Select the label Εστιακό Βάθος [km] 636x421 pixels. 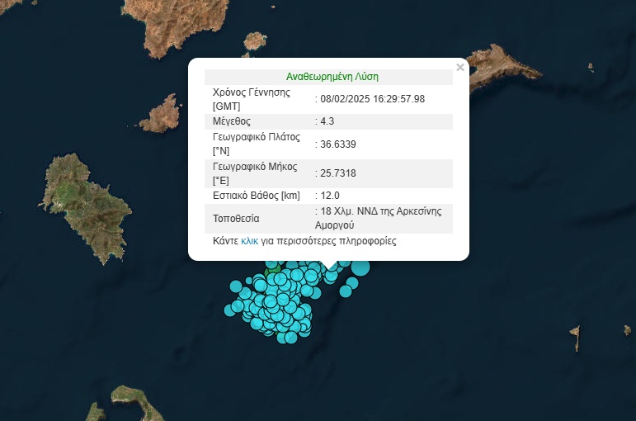(x=257, y=196)
